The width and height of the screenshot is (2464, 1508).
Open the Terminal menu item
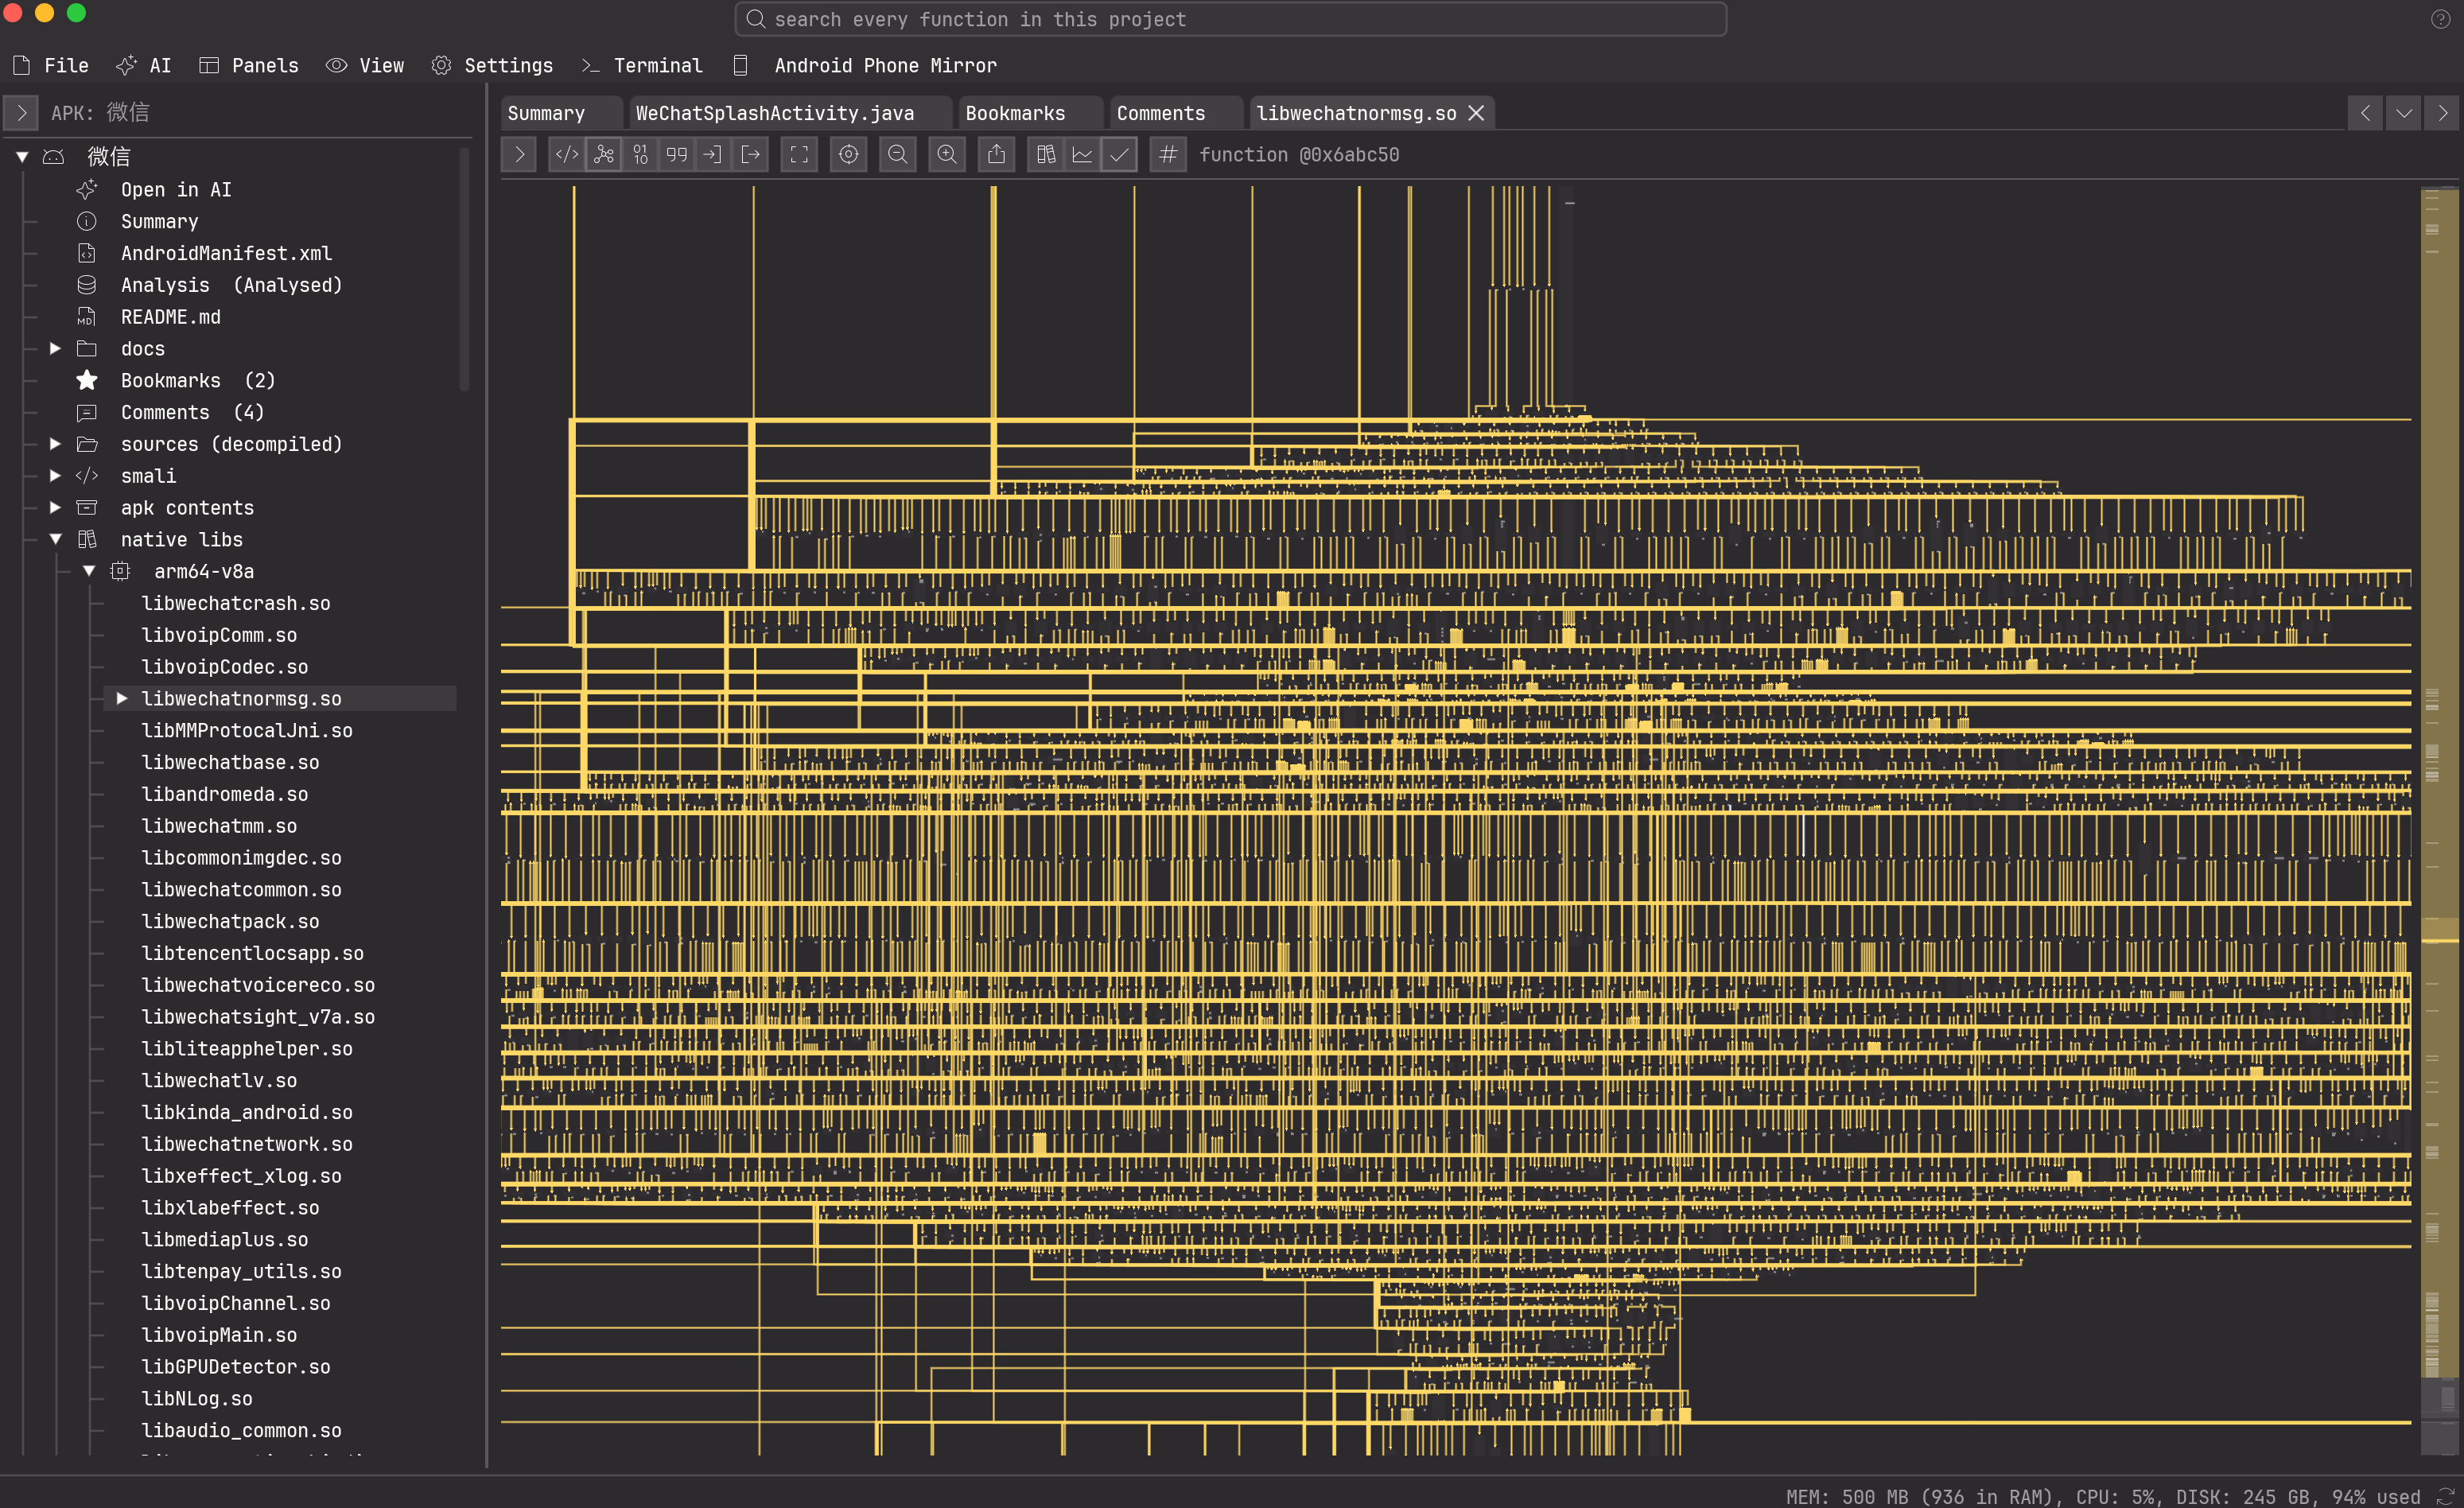[643, 66]
